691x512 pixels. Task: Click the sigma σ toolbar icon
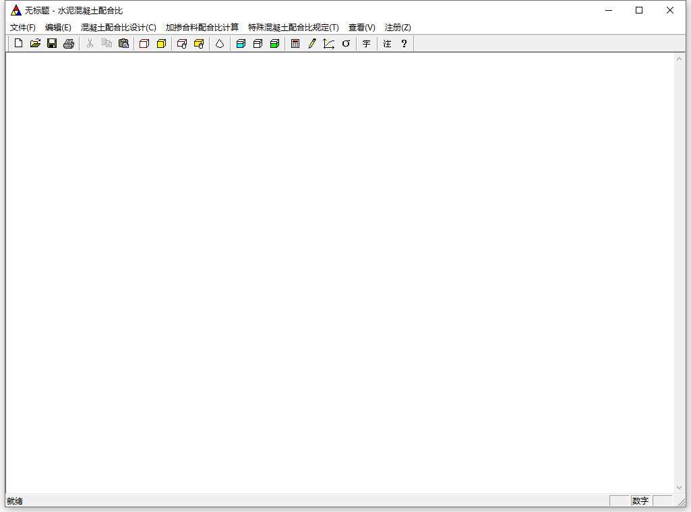pos(346,43)
